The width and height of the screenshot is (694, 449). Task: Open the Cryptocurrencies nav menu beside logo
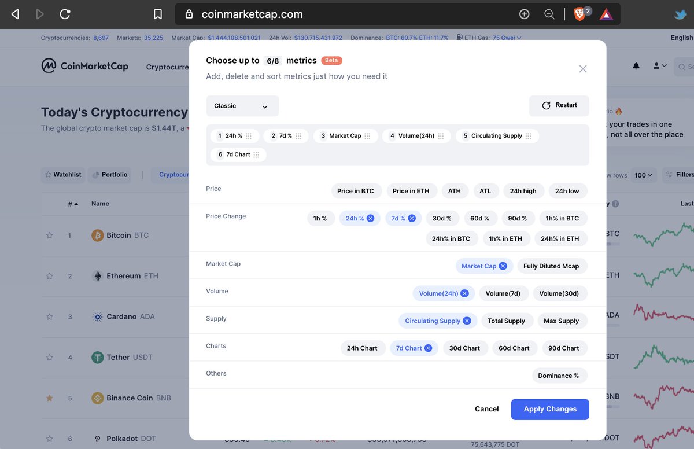(167, 67)
